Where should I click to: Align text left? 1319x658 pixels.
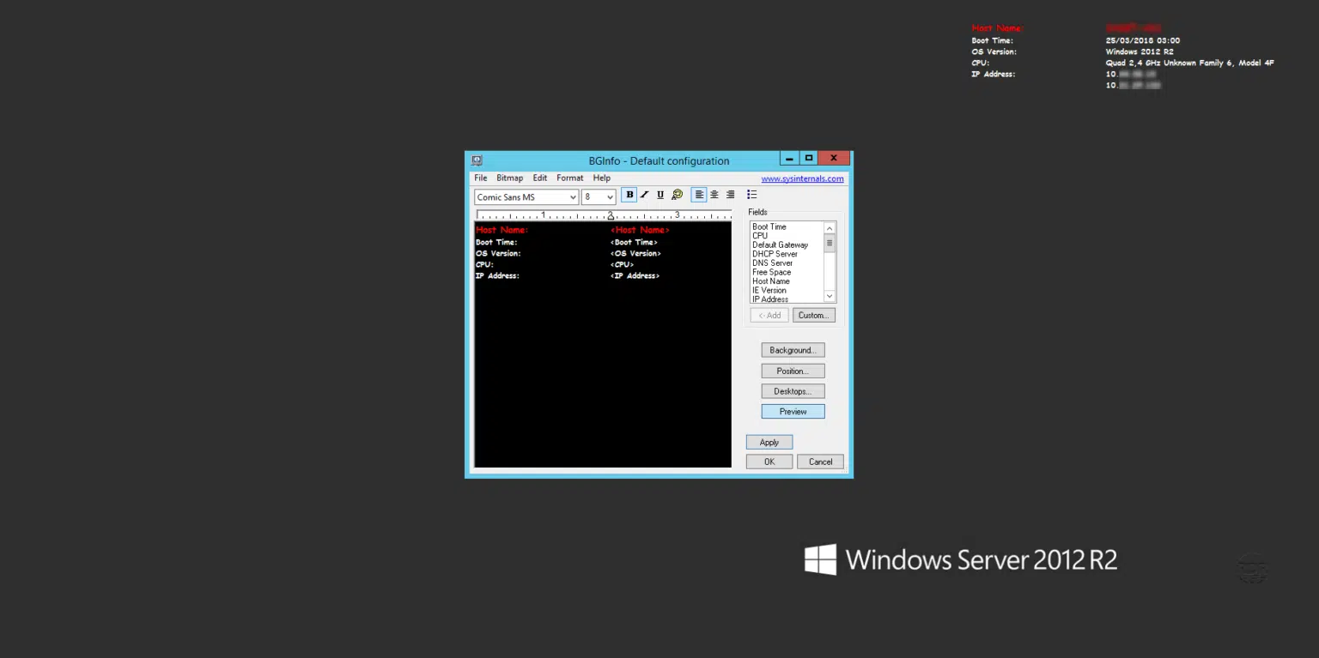tap(699, 195)
